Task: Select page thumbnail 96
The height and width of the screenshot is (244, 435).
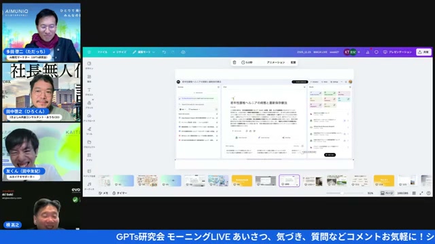Action: 195,181
